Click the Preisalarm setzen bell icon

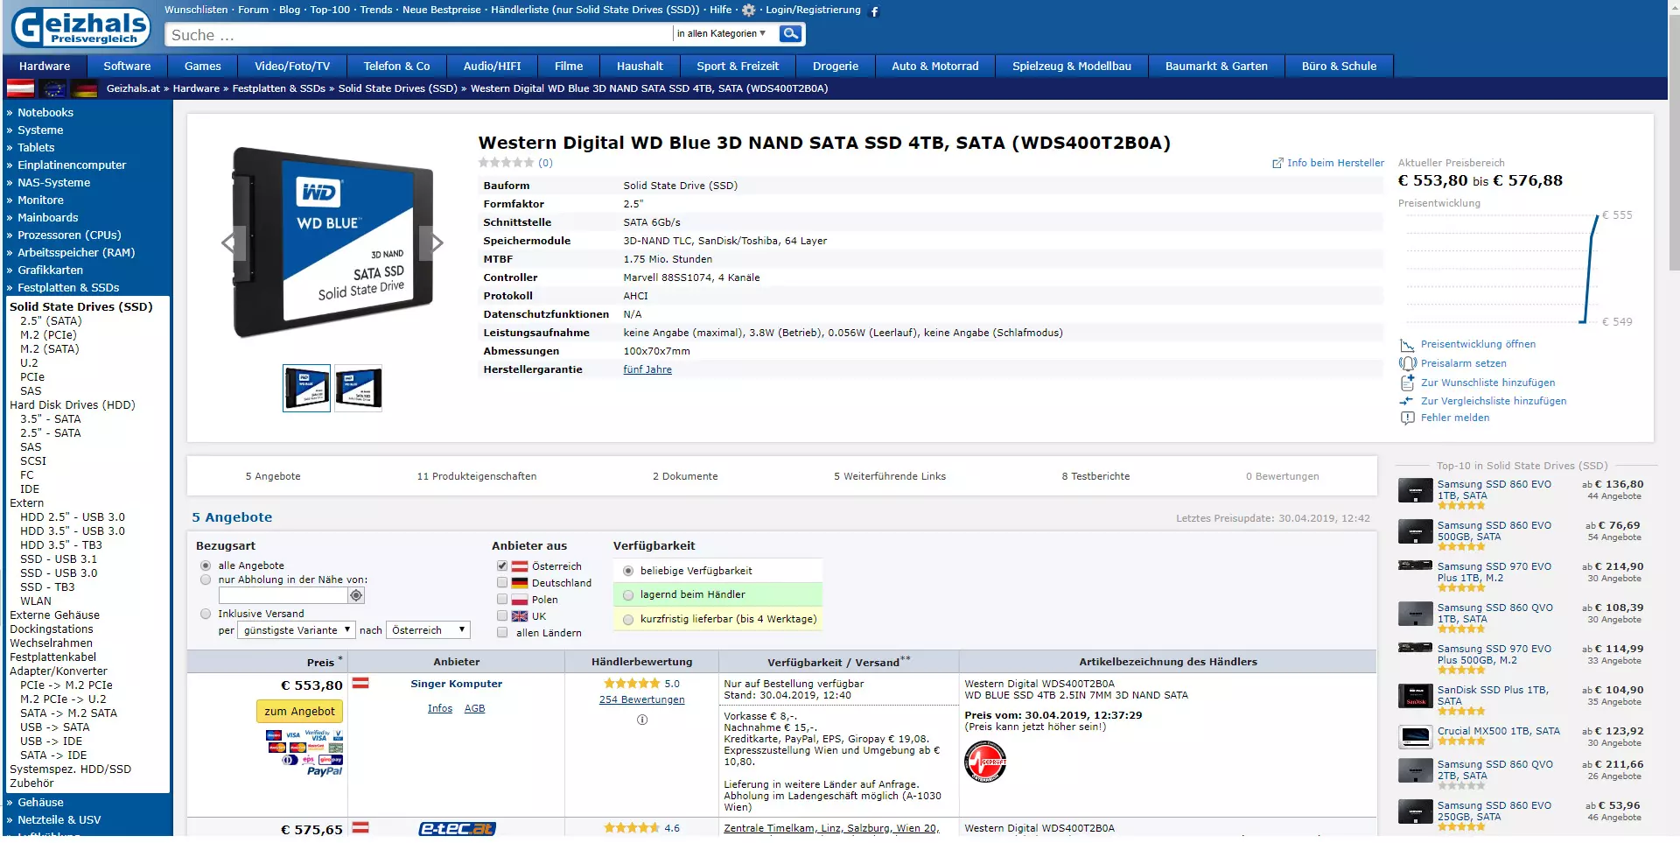tap(1407, 363)
